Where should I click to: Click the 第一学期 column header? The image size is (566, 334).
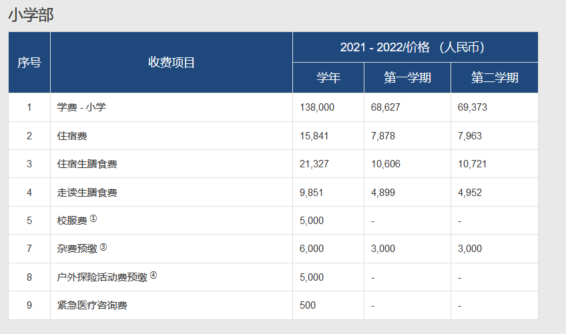[x=407, y=78]
